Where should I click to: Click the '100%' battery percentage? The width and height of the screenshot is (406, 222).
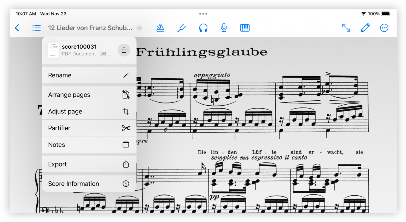[374, 14]
